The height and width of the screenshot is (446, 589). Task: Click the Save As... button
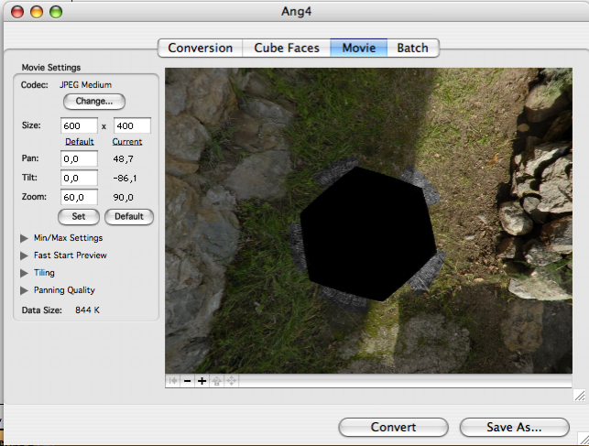513,427
